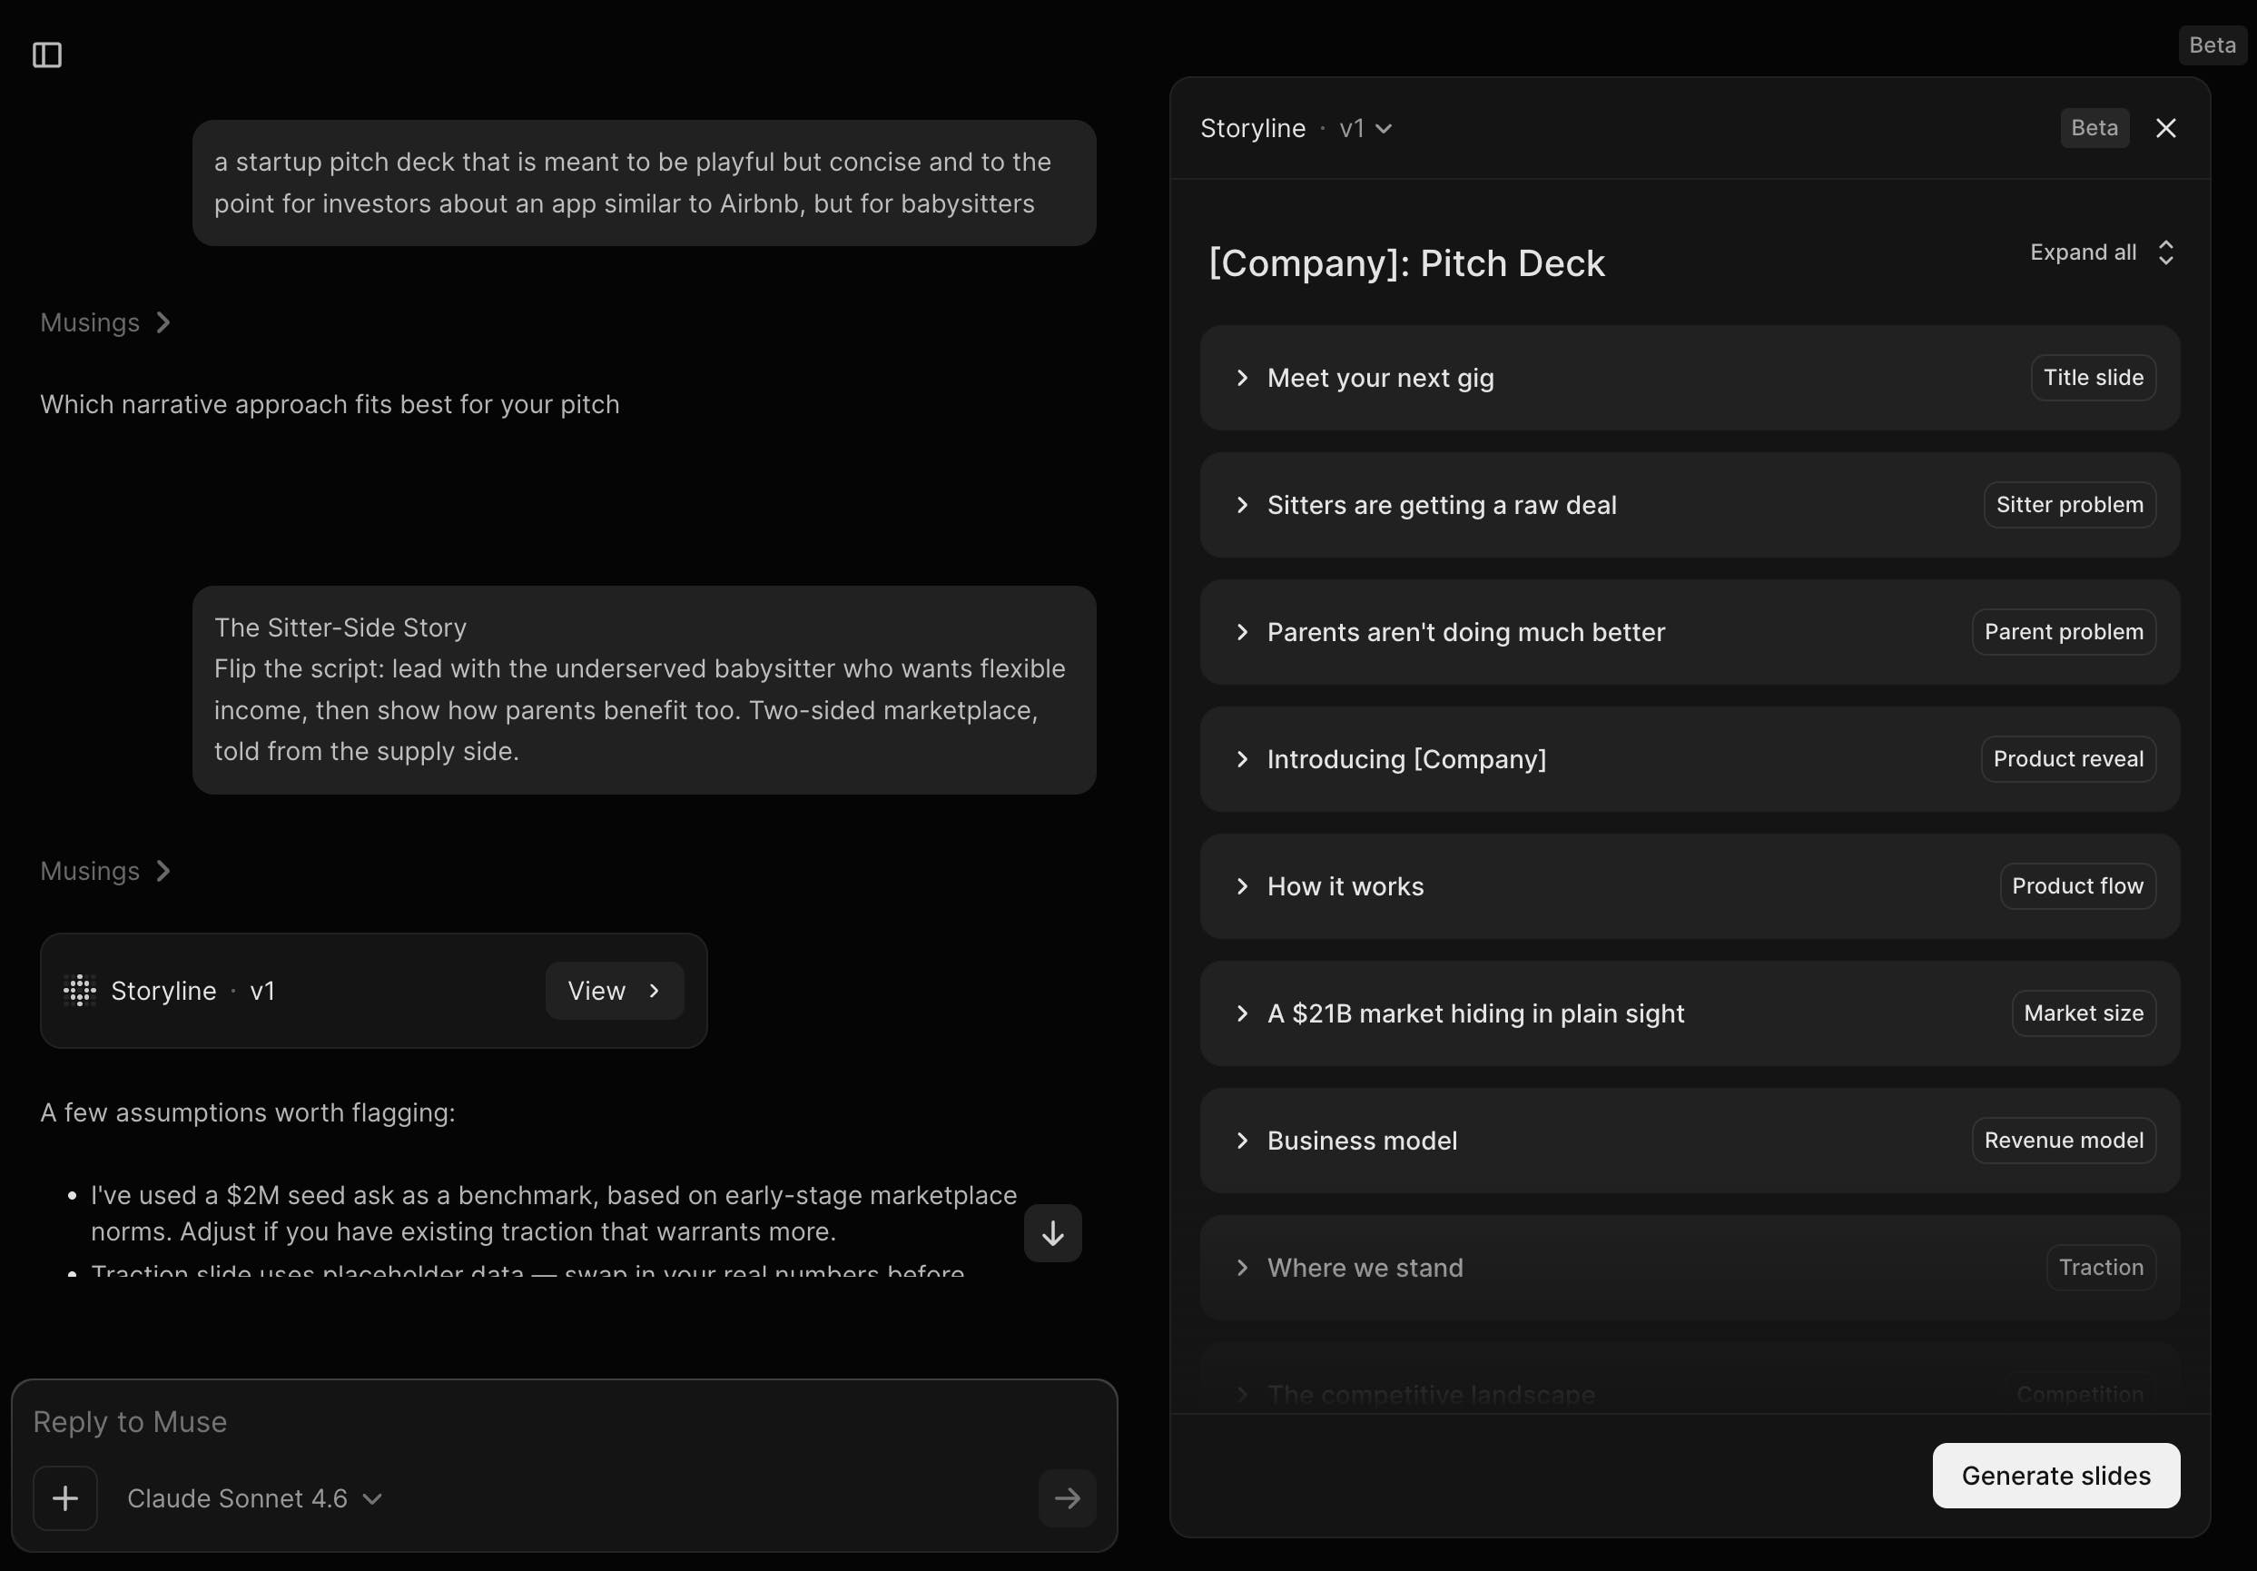The width and height of the screenshot is (2257, 1571).
Task: Click the send arrow icon
Action: click(1067, 1498)
